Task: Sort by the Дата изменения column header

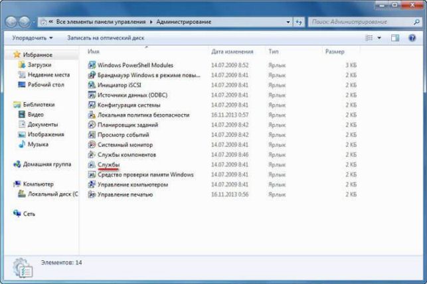Action: pyautogui.click(x=232, y=51)
